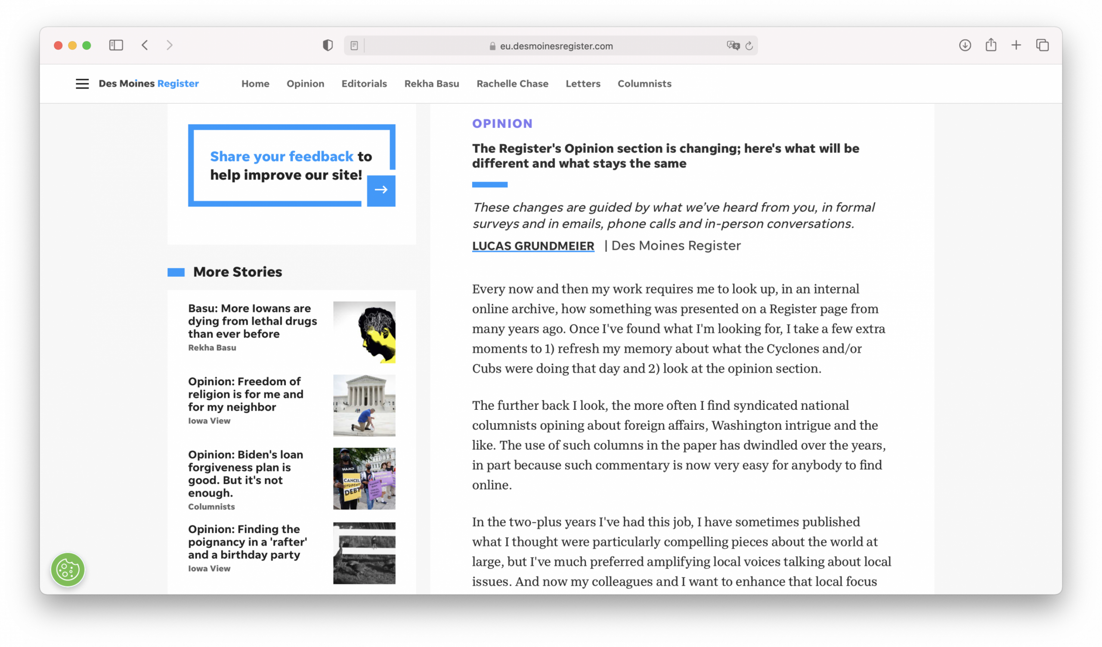The height and width of the screenshot is (647, 1102).
Task: Click the feedback banner arrow button
Action: 381,190
